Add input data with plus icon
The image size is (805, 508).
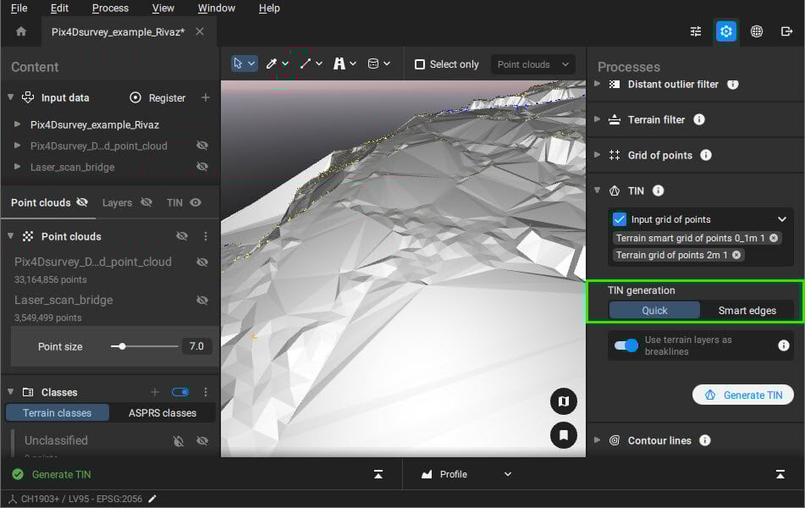pyautogui.click(x=205, y=97)
